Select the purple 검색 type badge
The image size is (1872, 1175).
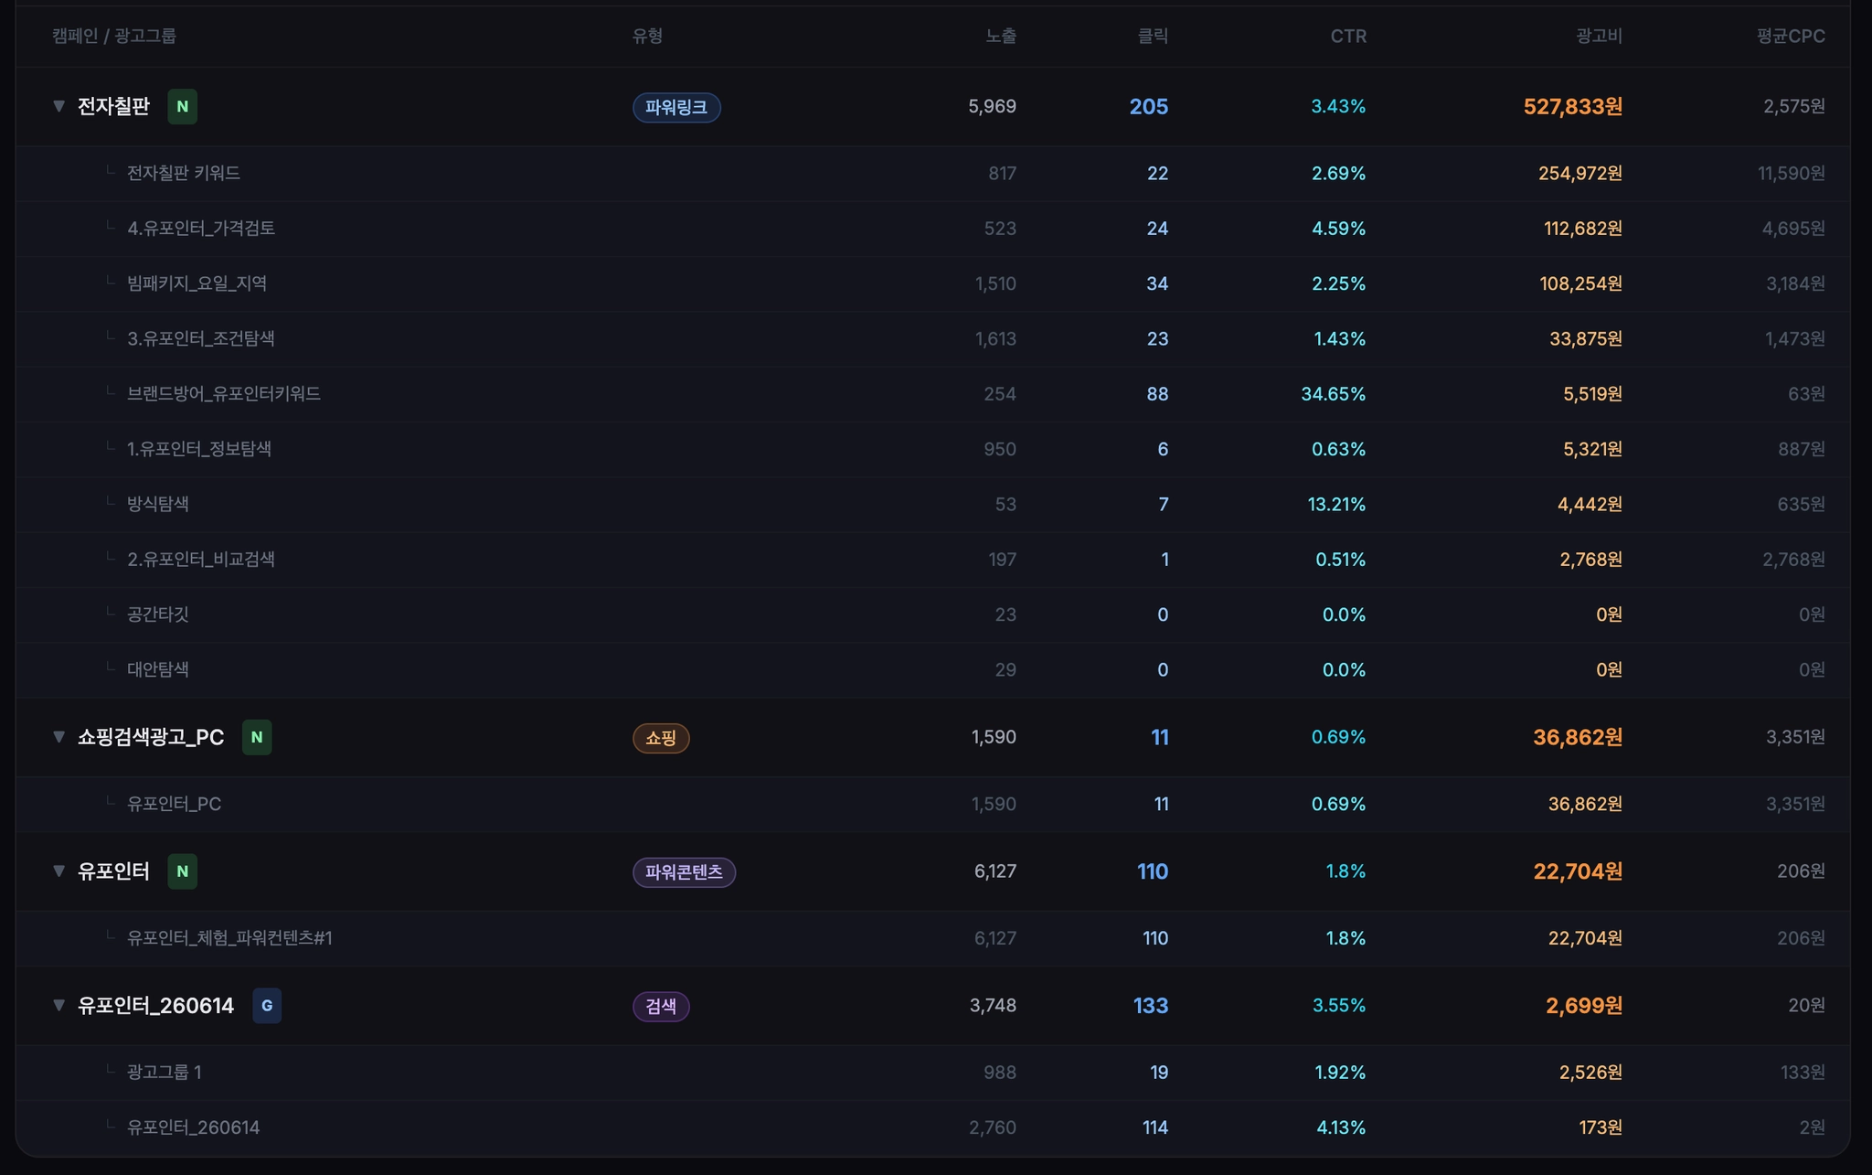pos(661,1007)
